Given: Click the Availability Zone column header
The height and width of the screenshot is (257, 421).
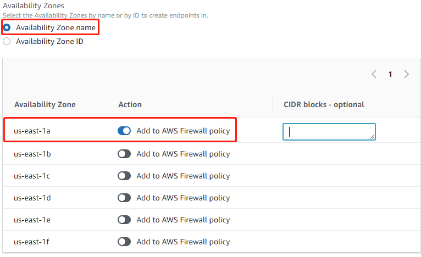Looking at the screenshot, I should (45, 104).
